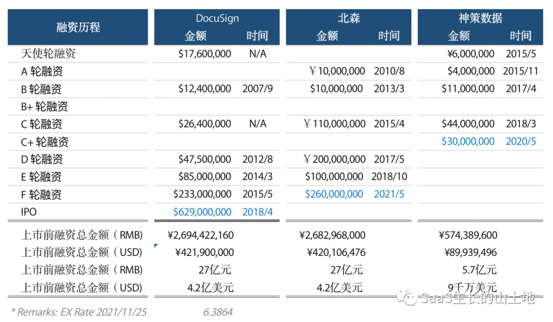Select DocuSign E round amount $85,000,000
553x322 pixels.
click(204, 176)
